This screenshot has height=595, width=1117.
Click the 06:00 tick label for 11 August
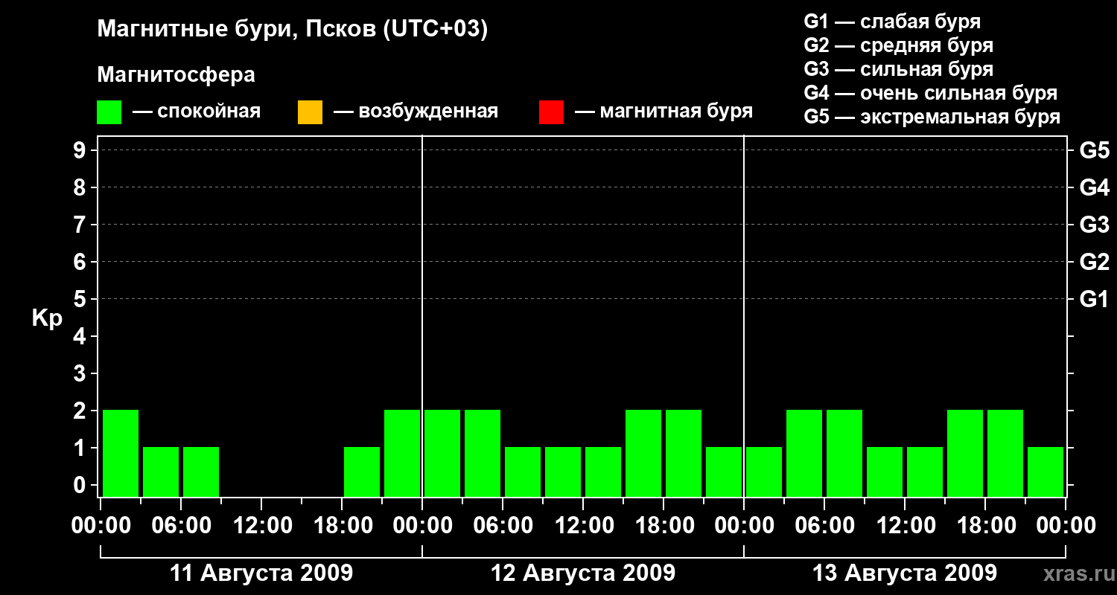point(181,526)
